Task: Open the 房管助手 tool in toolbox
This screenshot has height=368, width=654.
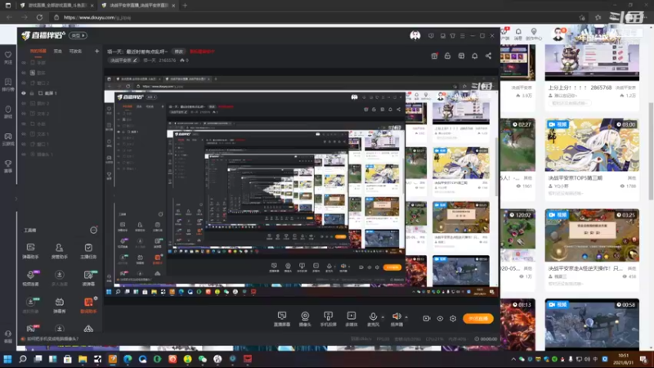Action: pos(59,251)
